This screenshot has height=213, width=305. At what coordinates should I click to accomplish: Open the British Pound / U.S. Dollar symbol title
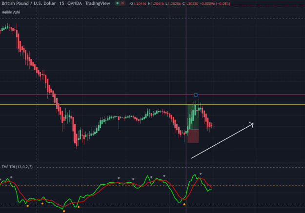[x=29, y=3]
